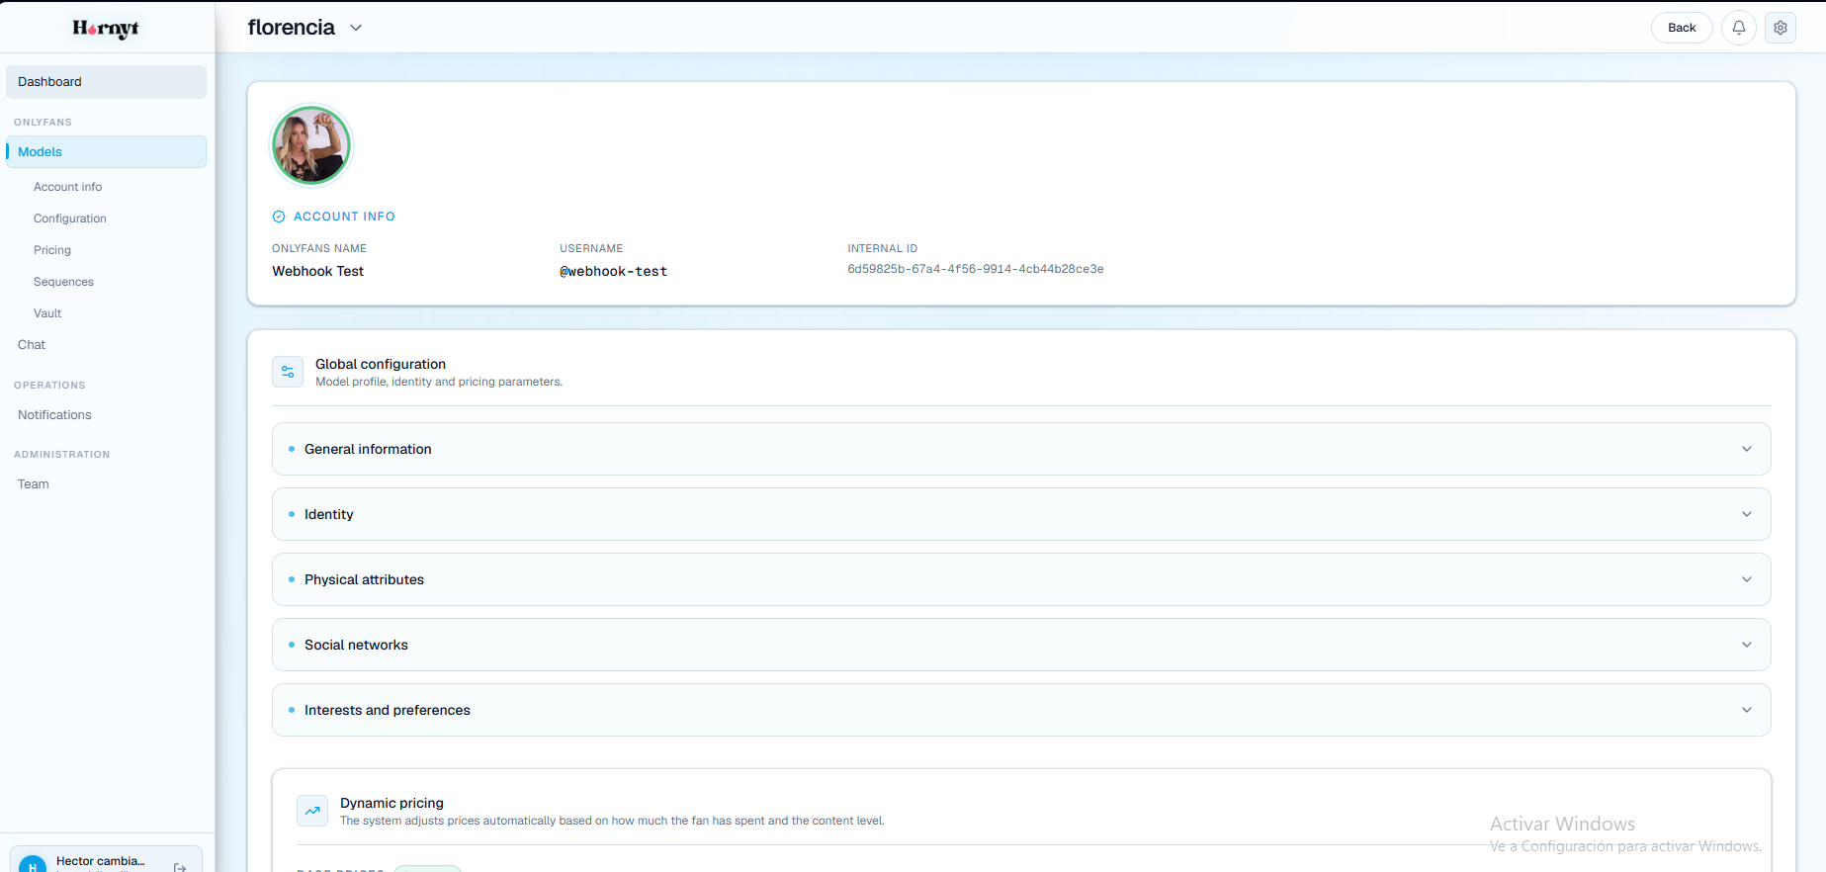Click the Hornyt logo
The height and width of the screenshot is (872, 1826).
(106, 29)
